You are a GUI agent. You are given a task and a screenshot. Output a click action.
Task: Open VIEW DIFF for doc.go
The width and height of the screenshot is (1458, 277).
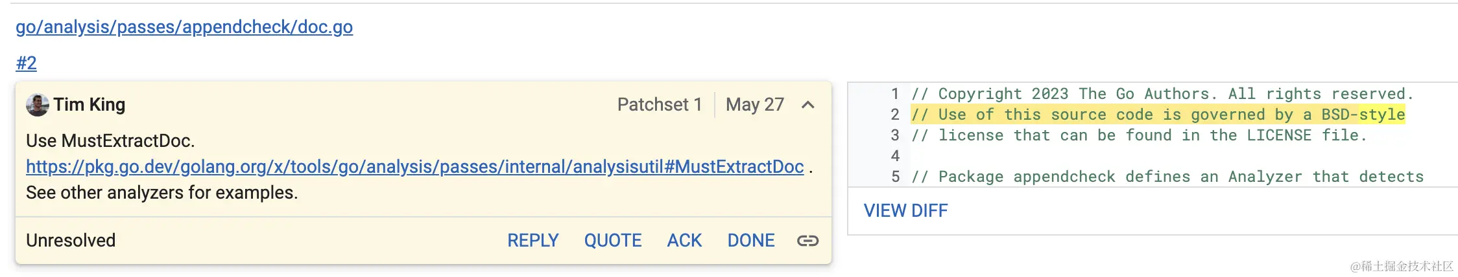point(905,211)
